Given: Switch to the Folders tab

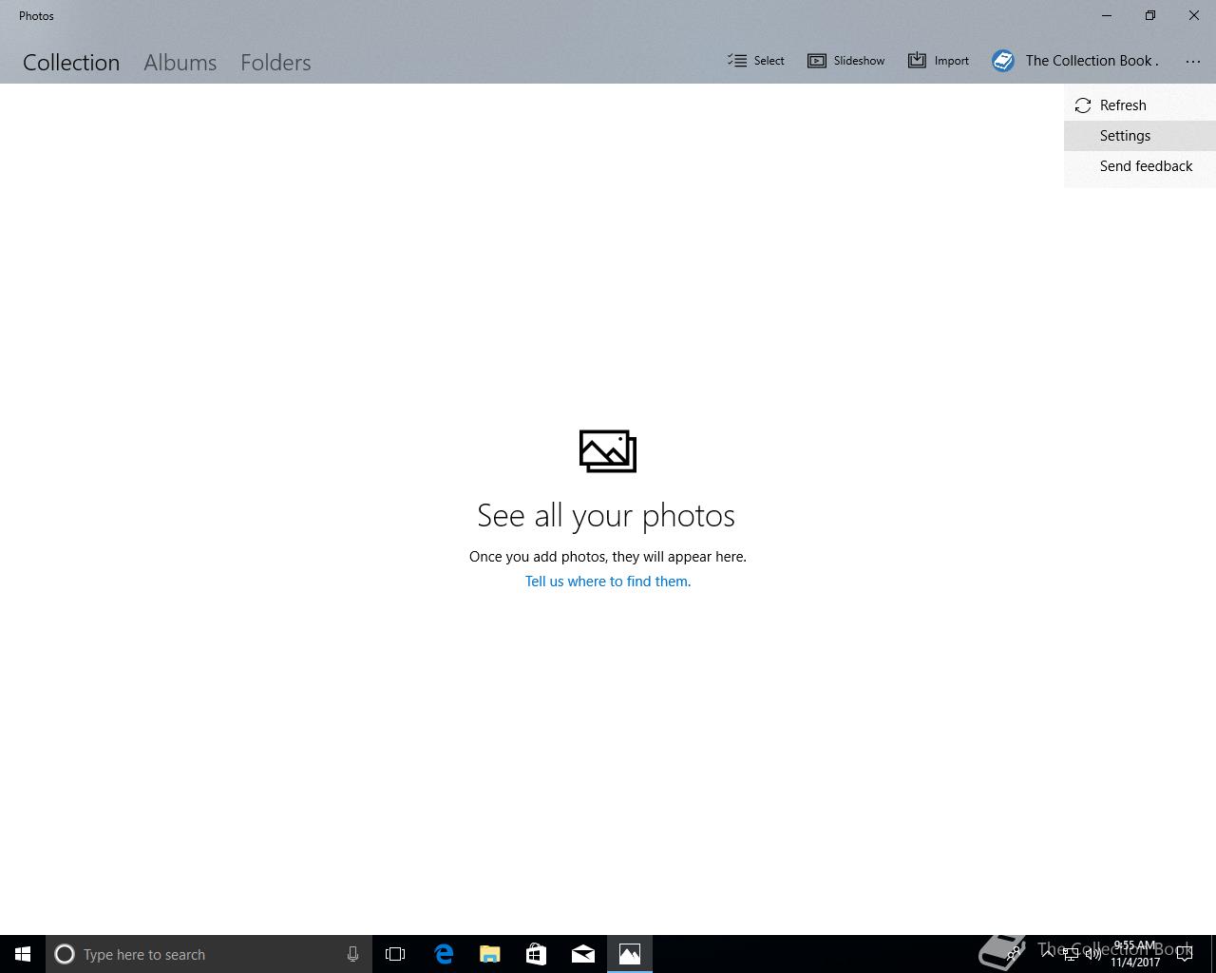Looking at the screenshot, I should pyautogui.click(x=275, y=63).
